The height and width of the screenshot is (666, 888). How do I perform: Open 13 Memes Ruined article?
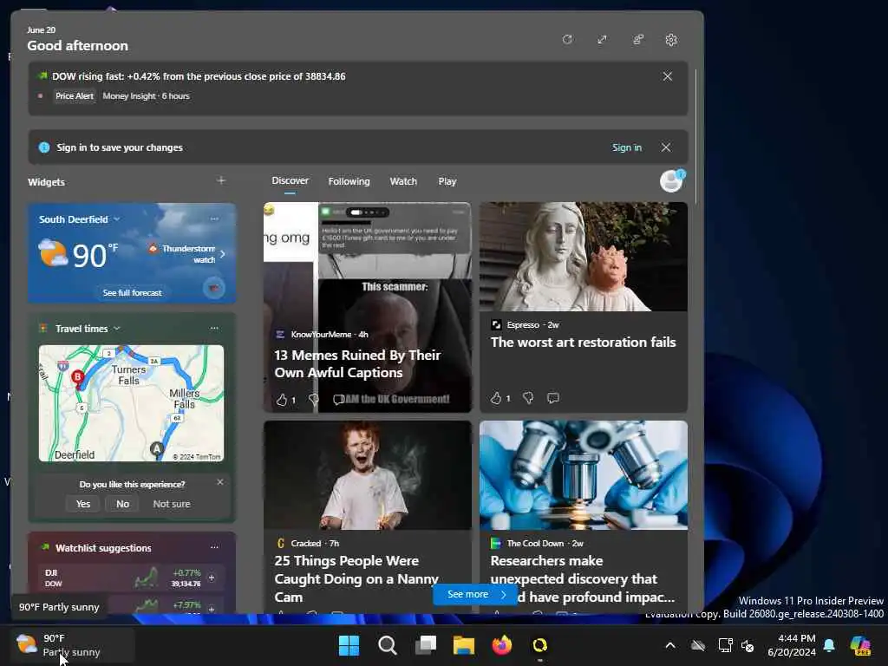point(357,363)
